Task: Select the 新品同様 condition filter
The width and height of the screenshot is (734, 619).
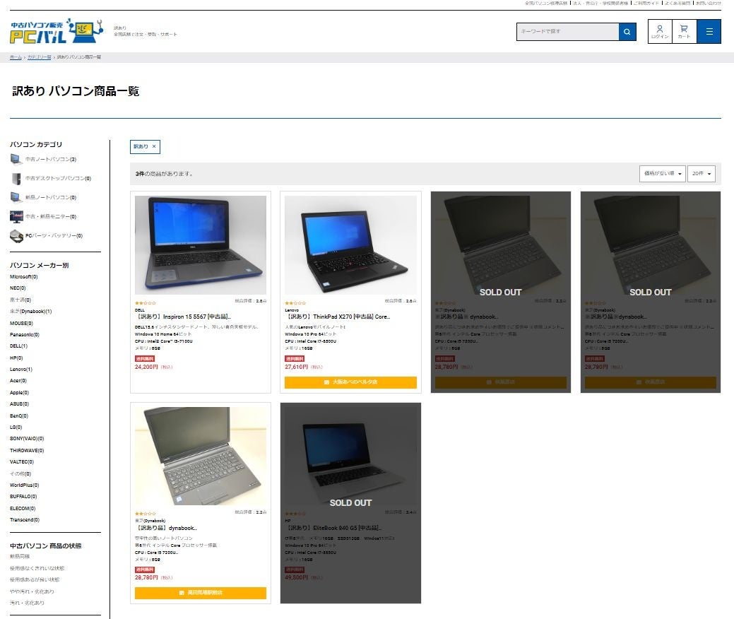Action: click(20, 557)
